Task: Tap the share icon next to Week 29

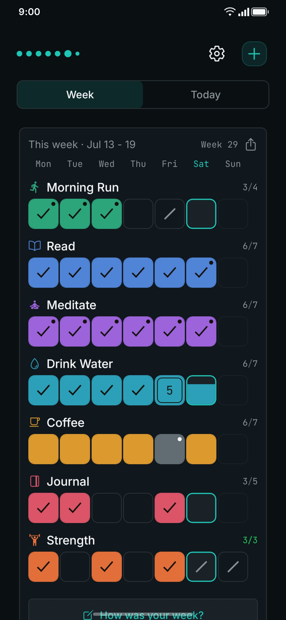Action: tap(251, 144)
